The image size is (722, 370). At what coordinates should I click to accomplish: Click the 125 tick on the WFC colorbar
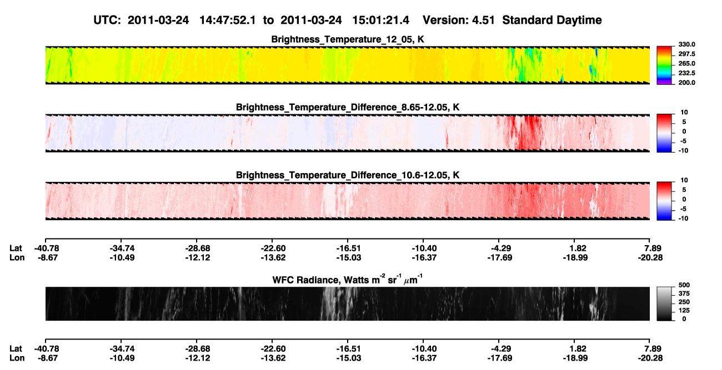(x=684, y=311)
